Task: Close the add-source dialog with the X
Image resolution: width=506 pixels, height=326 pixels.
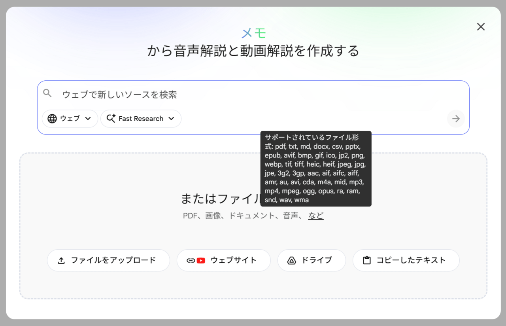Action: point(481,27)
